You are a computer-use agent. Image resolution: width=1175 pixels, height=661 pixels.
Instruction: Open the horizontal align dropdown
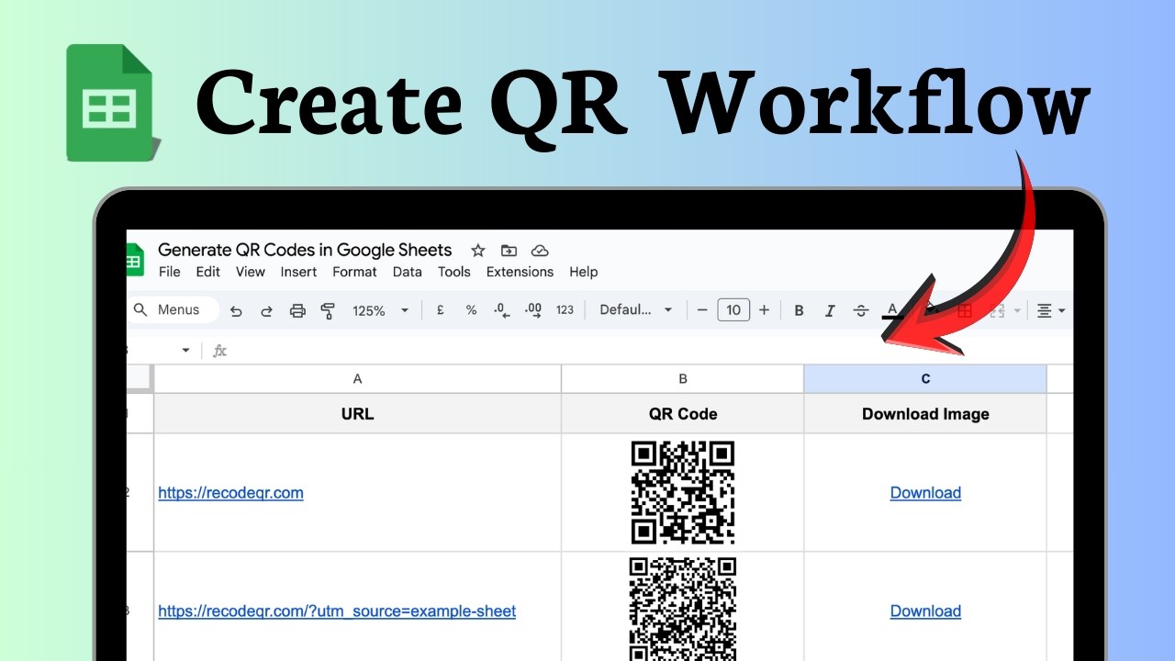[1051, 310]
